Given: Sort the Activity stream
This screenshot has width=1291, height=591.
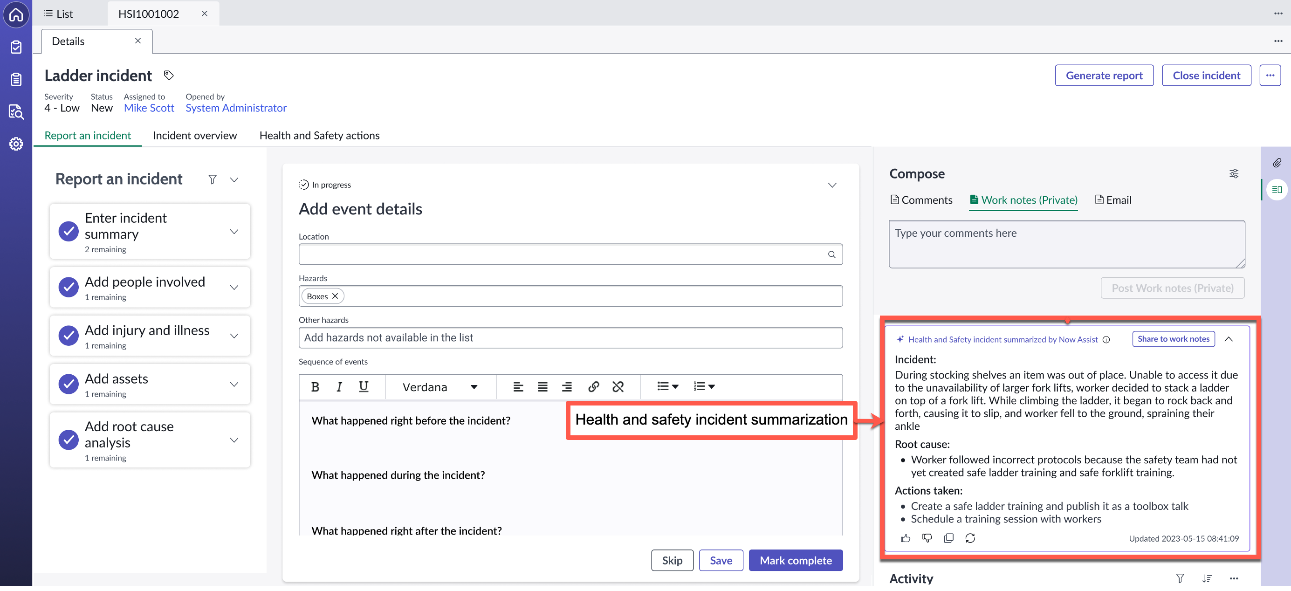Looking at the screenshot, I should [x=1207, y=578].
